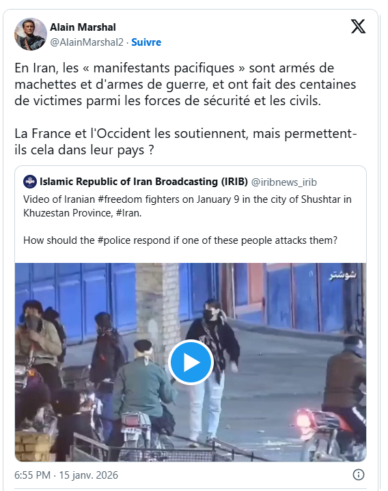The width and height of the screenshot is (388, 491).
Task: Open the @iribnews_irib handle
Action: coord(284,182)
